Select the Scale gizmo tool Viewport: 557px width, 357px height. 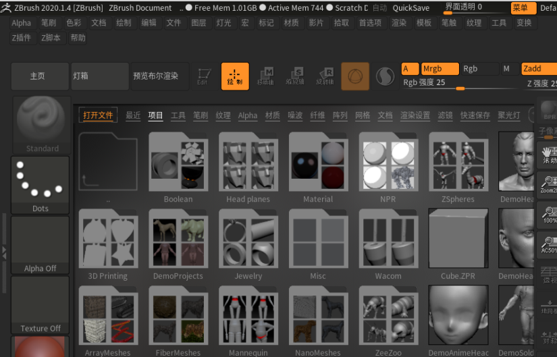click(x=295, y=76)
